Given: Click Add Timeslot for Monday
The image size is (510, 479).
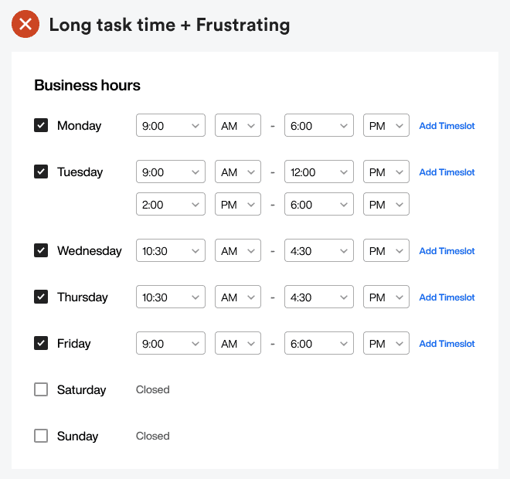Looking at the screenshot, I should [x=447, y=126].
